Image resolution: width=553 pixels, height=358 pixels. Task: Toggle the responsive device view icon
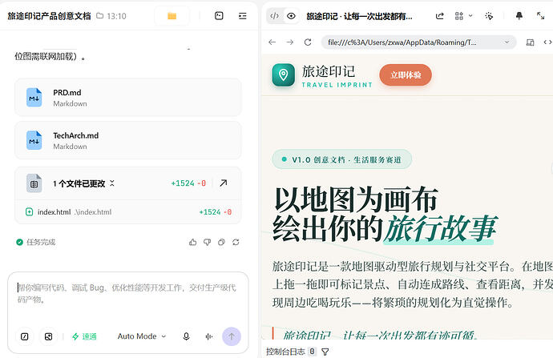point(530,42)
